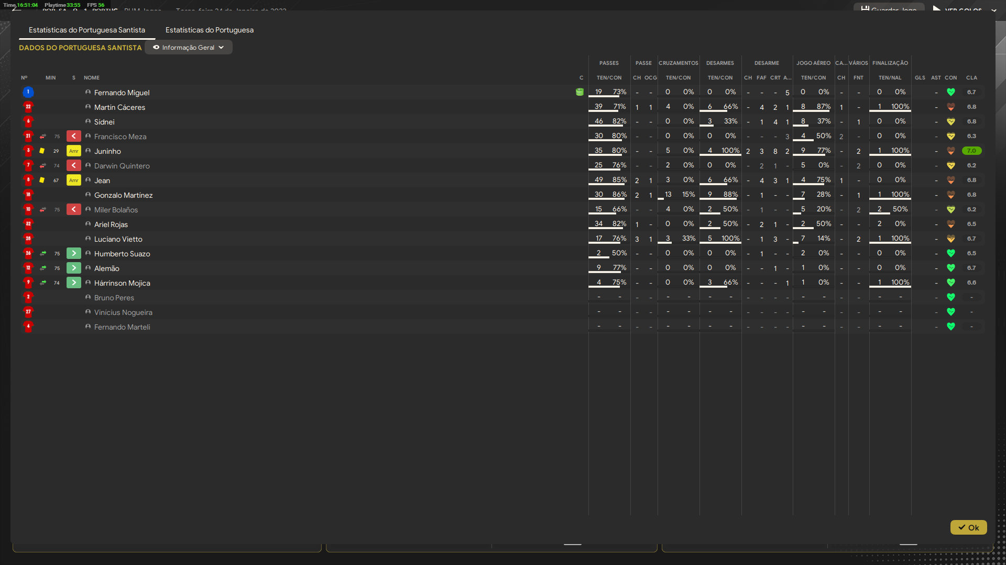Click the green sub-on badge for Humberto Suazo
This screenshot has width=1006, height=565.
tap(74, 253)
